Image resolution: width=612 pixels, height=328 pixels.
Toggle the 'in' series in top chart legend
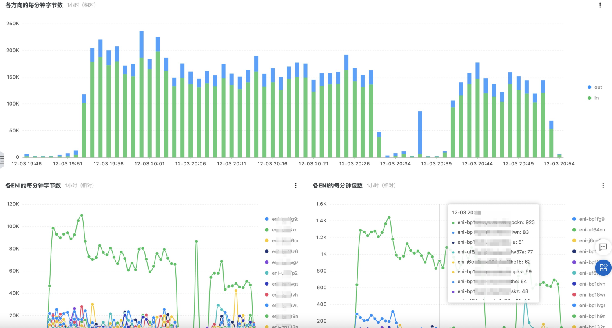pos(593,98)
